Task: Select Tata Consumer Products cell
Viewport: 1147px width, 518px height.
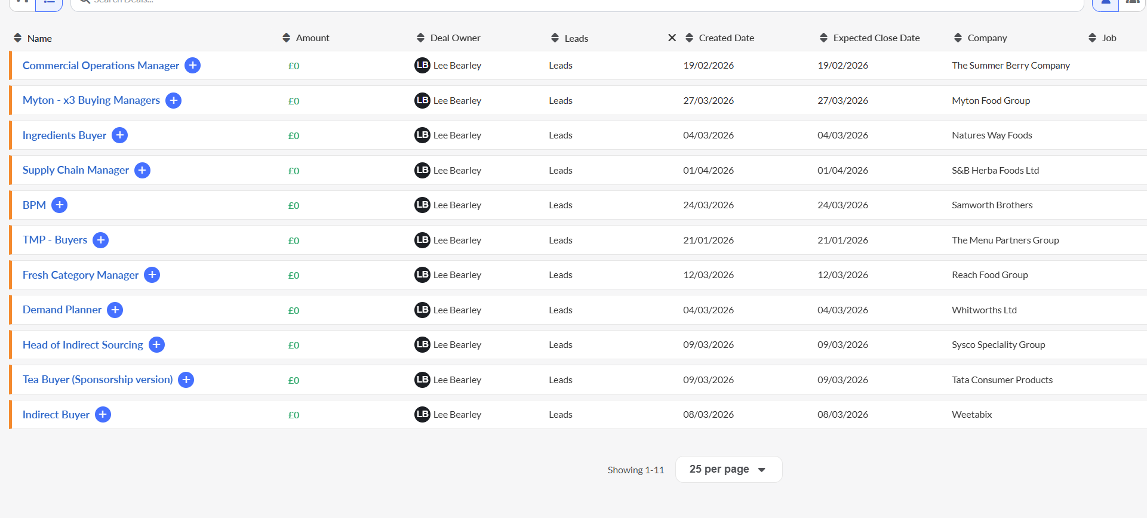Action: [x=1003, y=380]
